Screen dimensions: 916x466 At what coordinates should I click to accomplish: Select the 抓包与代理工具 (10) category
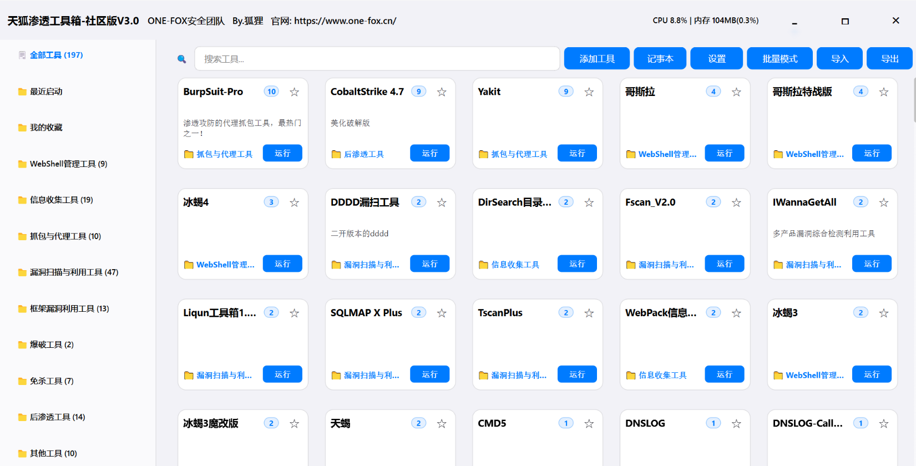pos(65,236)
